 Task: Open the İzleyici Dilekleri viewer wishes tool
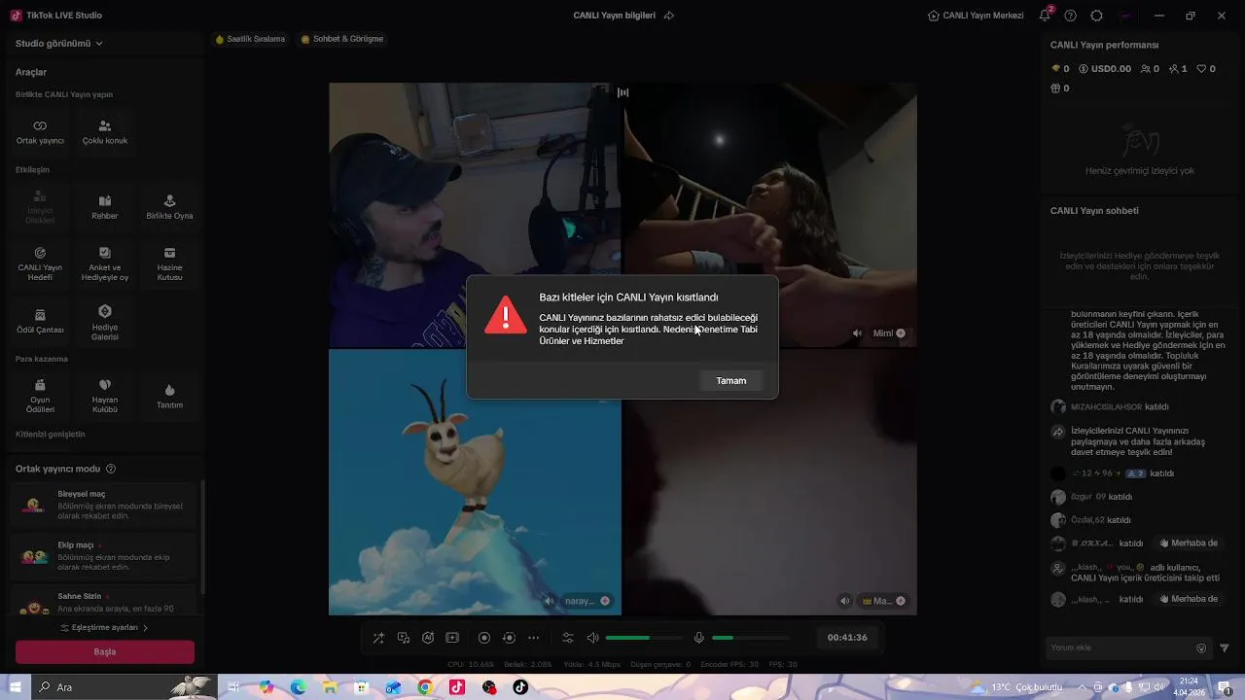click(40, 207)
